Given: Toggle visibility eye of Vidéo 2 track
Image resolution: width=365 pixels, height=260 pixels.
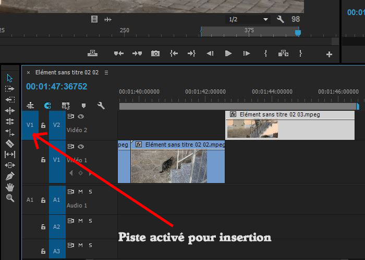Looking at the screenshot, I should (x=81, y=117).
